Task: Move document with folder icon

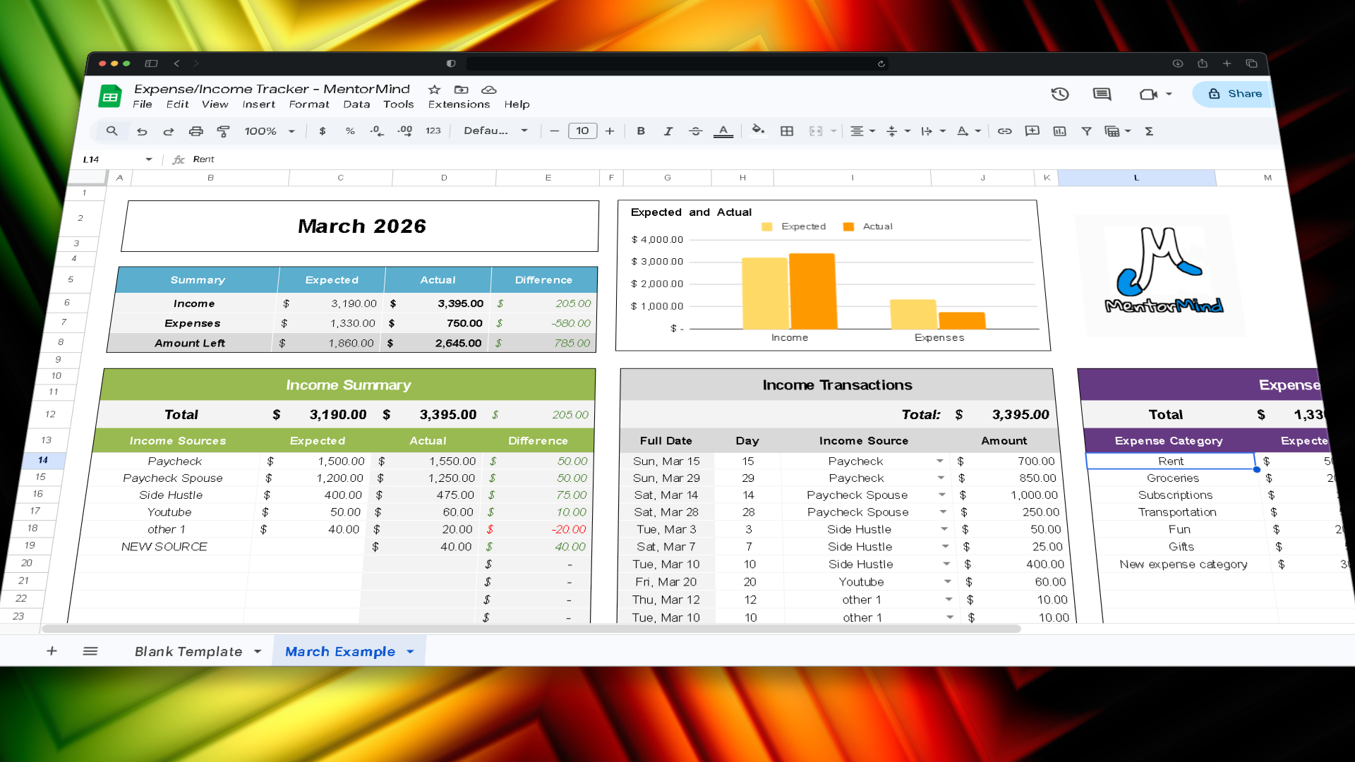Action: (462, 90)
